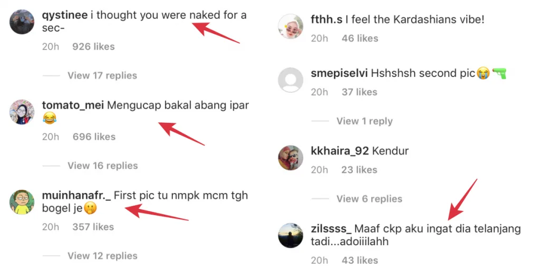540x270 pixels.
Task: Open tomato_mei's avatar
Action: (x=22, y=112)
